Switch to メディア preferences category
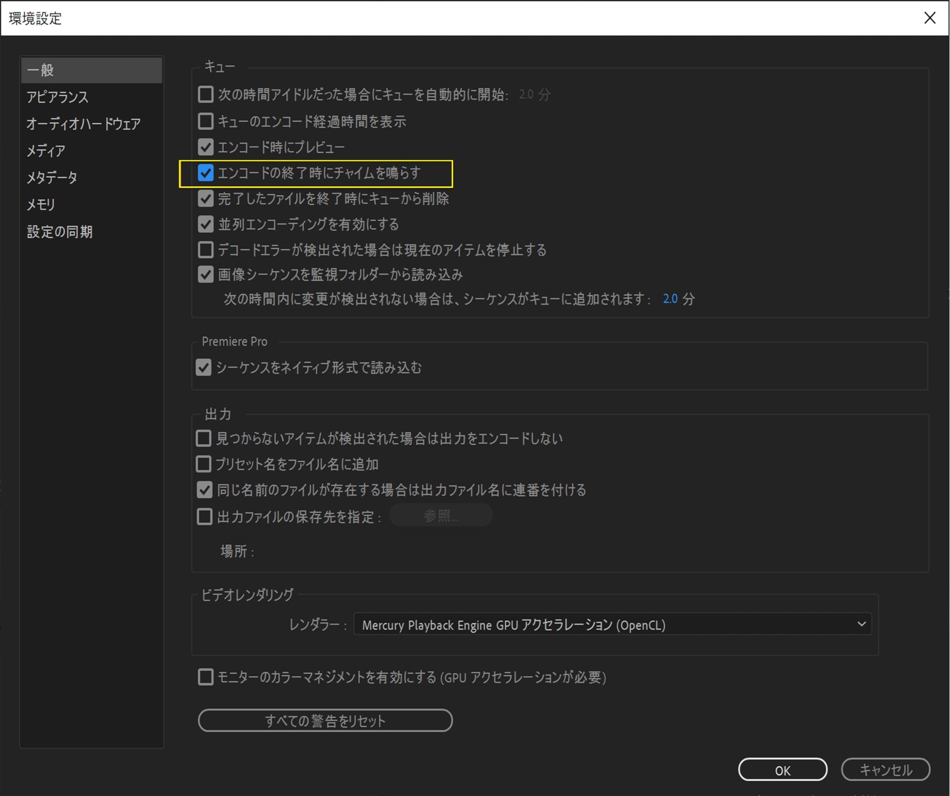 [46, 150]
